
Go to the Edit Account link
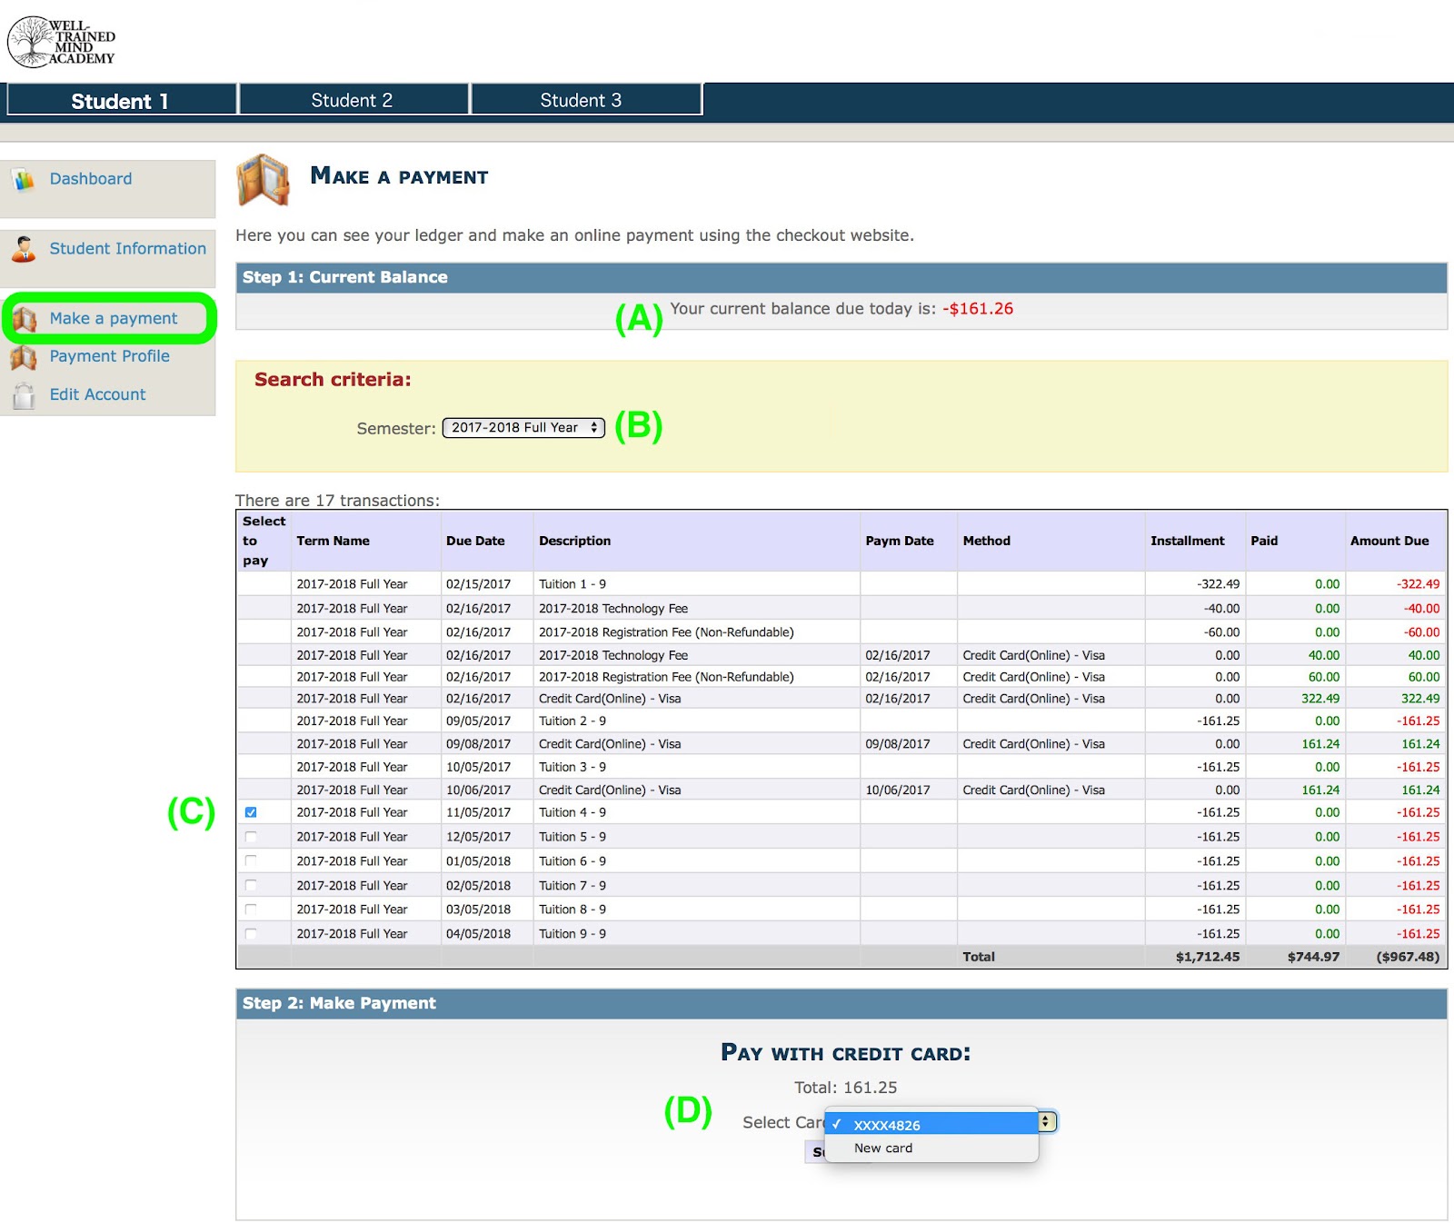point(97,394)
